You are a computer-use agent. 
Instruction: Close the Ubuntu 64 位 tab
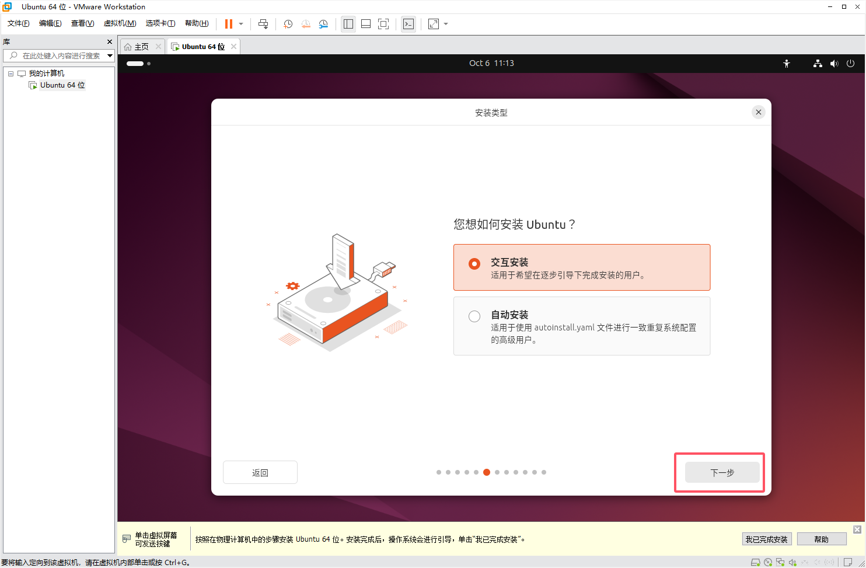pyautogui.click(x=233, y=47)
